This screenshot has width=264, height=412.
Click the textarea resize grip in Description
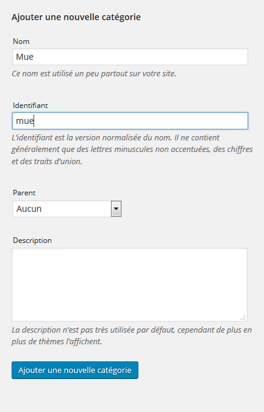tap(243, 317)
